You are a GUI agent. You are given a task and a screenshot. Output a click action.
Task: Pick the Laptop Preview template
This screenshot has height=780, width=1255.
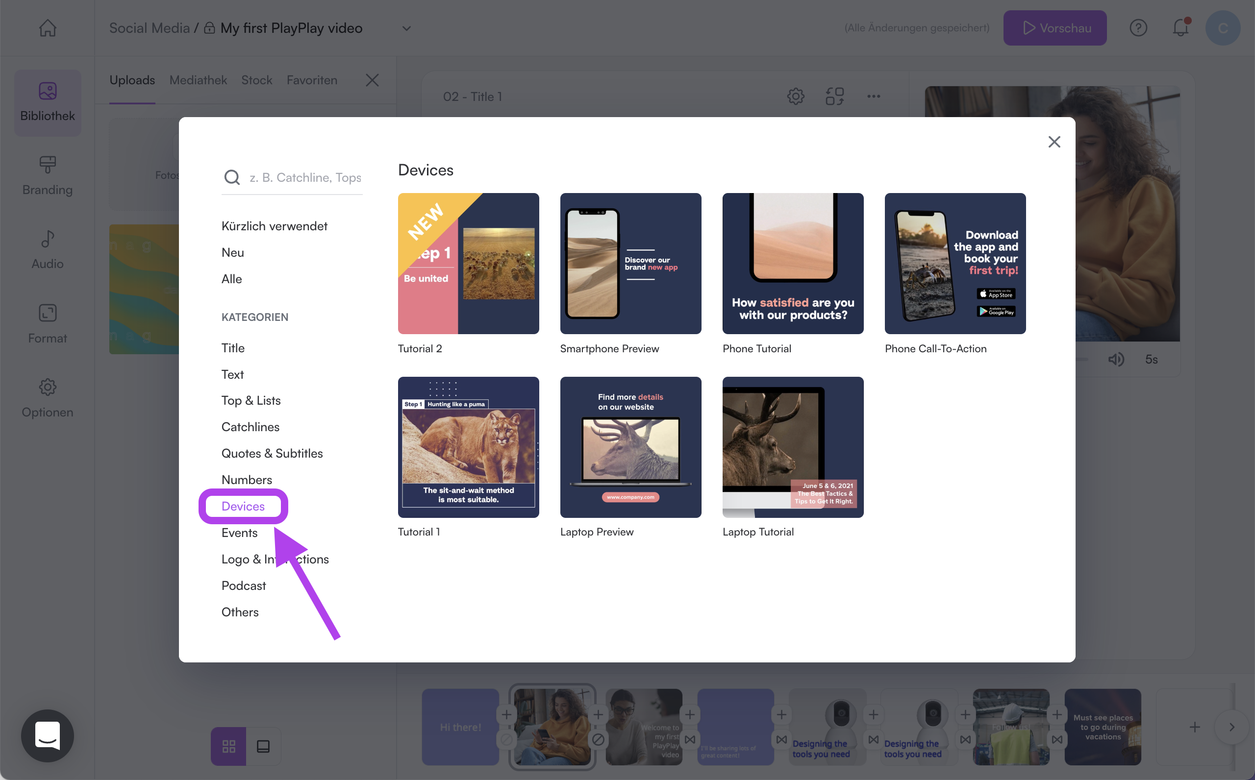tap(630, 447)
